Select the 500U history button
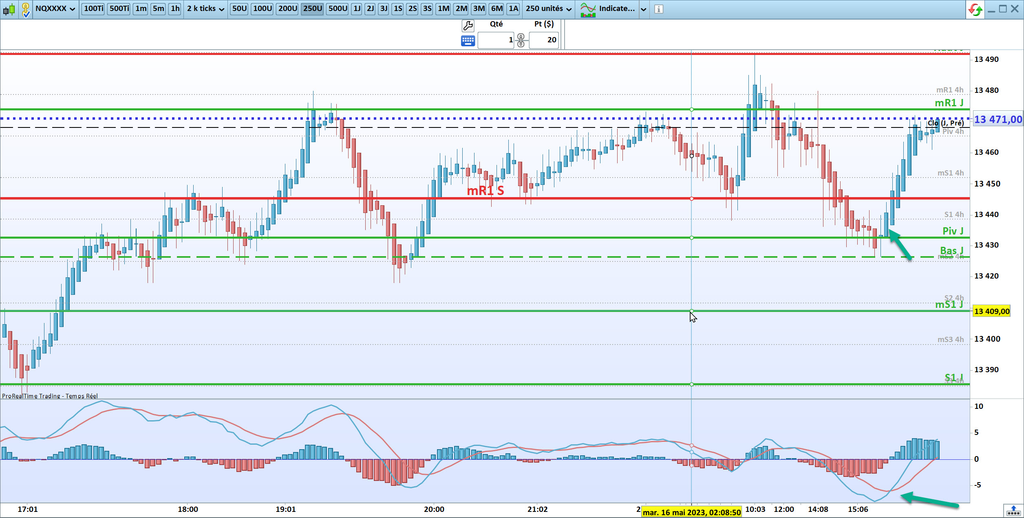This screenshot has height=518, width=1024. coord(338,9)
